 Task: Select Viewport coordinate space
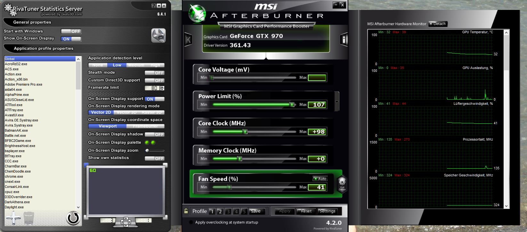click(108, 126)
